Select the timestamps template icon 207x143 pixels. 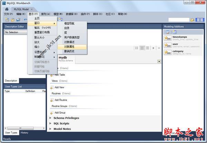point(168,38)
